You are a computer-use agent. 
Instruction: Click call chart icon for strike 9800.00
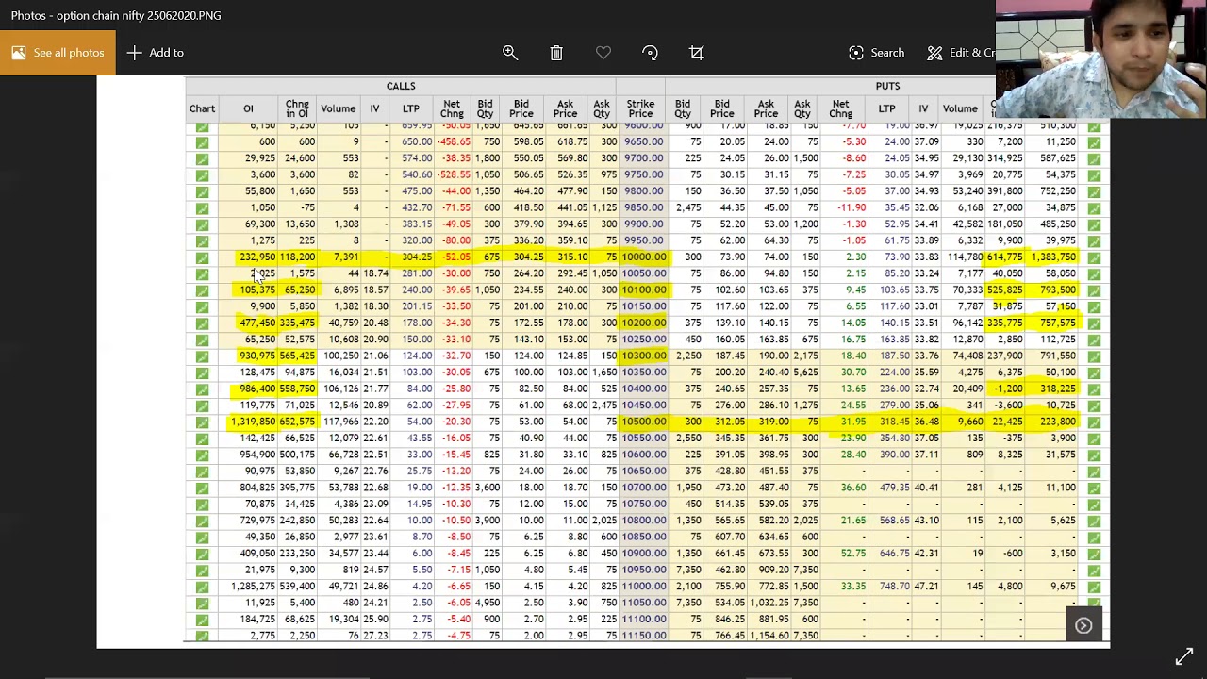point(202,191)
